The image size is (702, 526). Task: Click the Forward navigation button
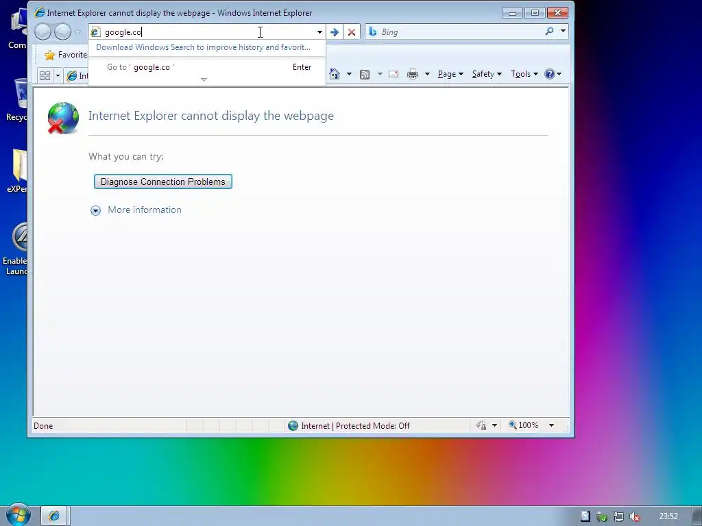pyautogui.click(x=62, y=32)
